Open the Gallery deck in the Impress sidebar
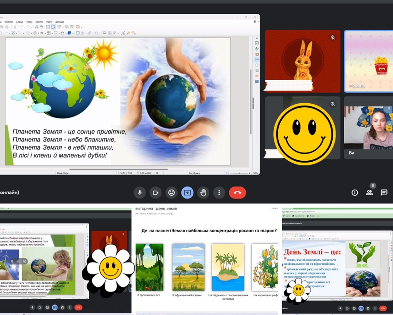 click(257, 54)
